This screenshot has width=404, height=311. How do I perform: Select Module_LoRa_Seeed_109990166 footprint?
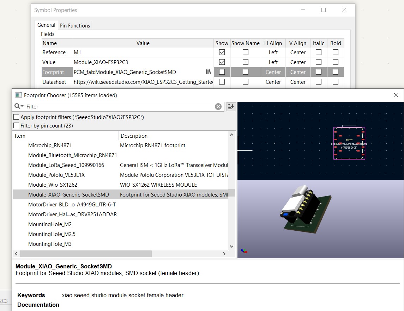(66, 165)
